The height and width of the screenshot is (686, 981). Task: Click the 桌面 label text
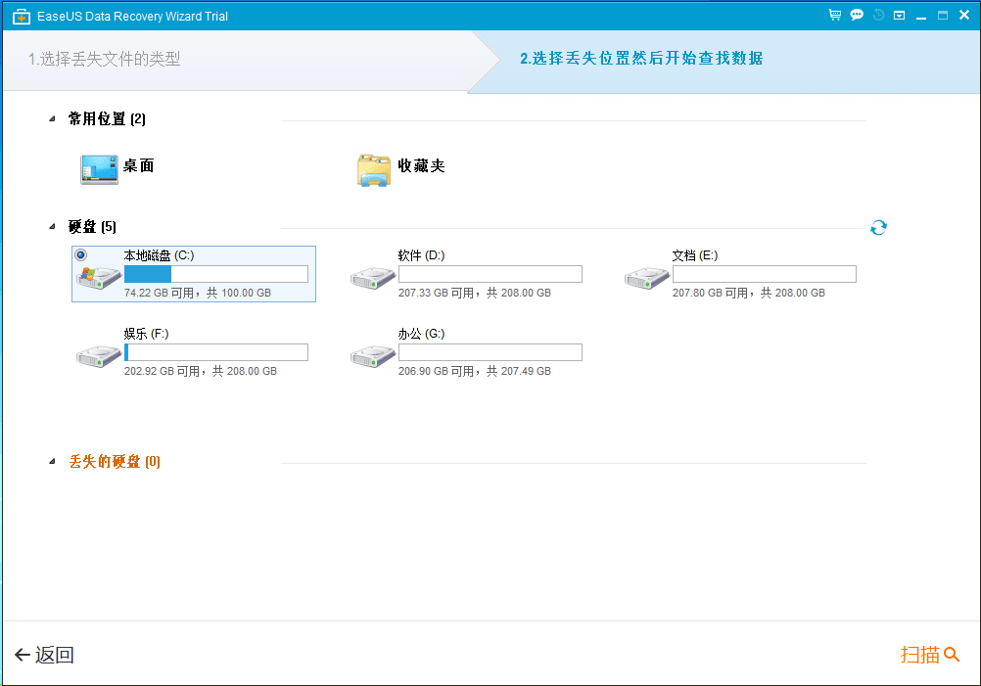point(138,165)
